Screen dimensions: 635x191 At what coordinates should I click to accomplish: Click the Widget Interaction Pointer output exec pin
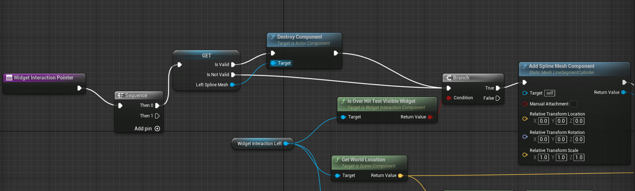point(80,88)
